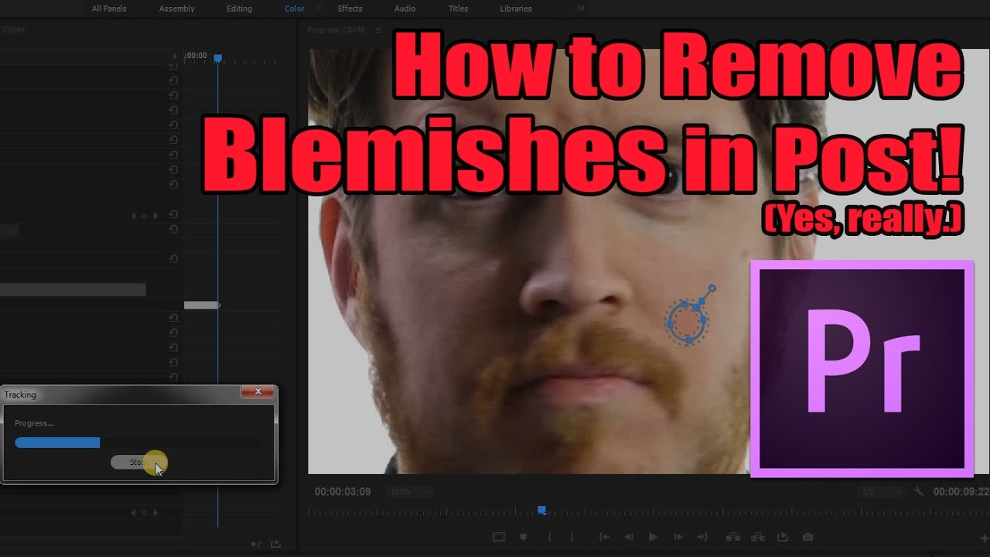Screen dimensions: 990x557
Task: Click the Program monitor timeline playhead
Action: [x=542, y=511]
